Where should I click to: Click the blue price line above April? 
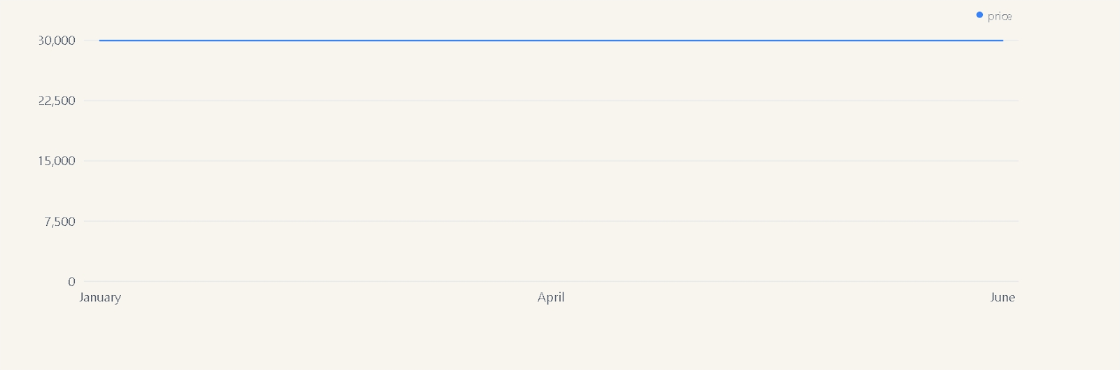pyautogui.click(x=551, y=41)
